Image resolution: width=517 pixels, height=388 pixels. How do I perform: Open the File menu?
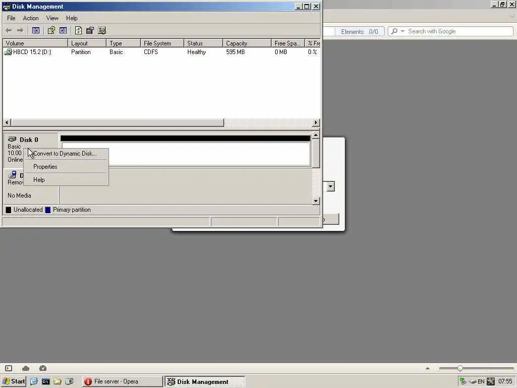11,18
